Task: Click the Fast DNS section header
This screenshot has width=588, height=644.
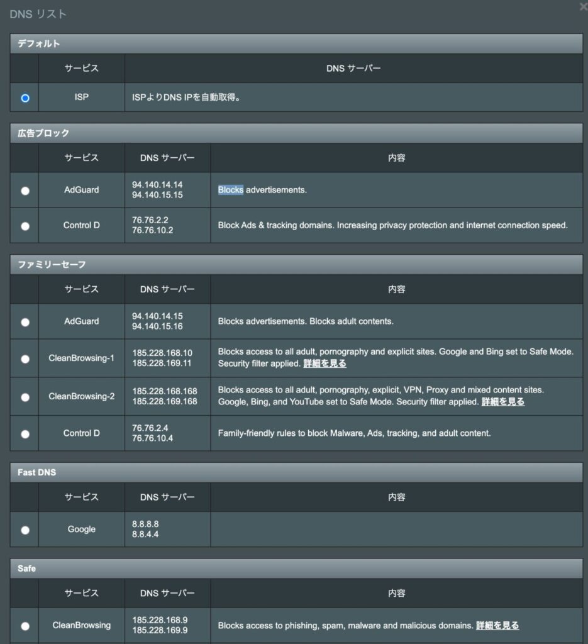Action: pos(36,472)
